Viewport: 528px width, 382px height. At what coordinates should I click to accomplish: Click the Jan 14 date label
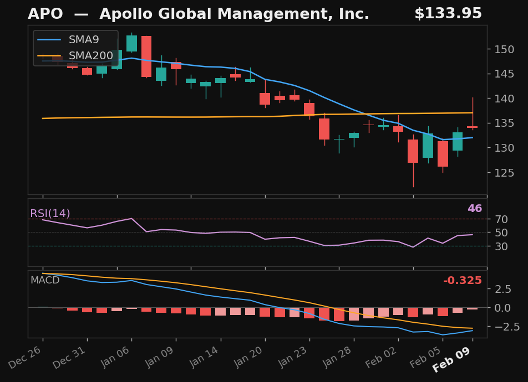point(204,357)
